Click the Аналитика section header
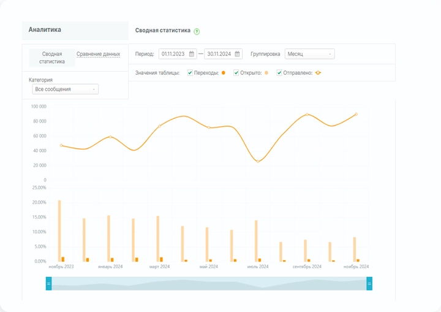Screen dimensions: 441x312 45,29
